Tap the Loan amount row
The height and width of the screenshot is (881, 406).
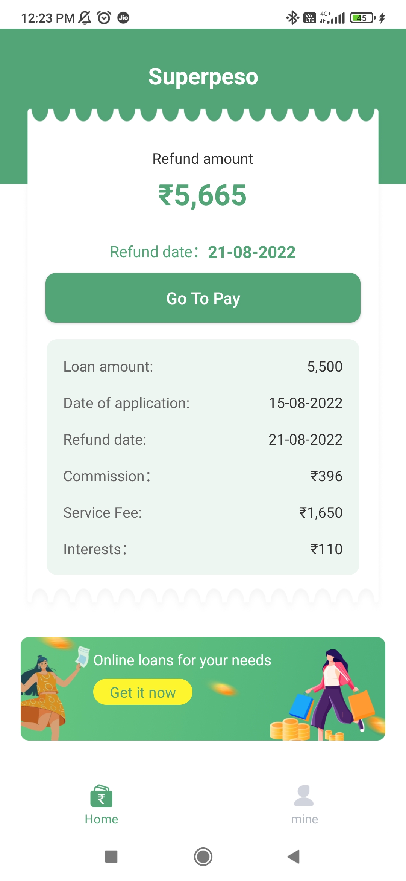coord(203,367)
